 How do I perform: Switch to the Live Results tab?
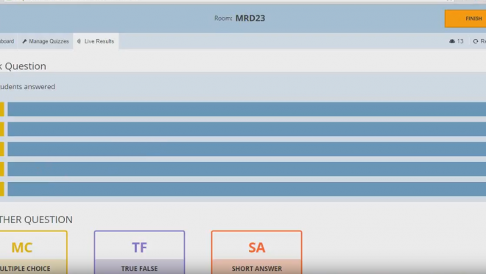click(x=96, y=41)
